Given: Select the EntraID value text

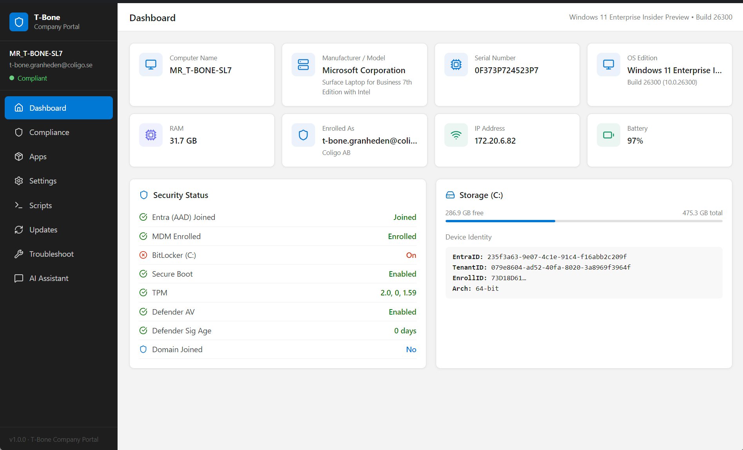Looking at the screenshot, I should [557, 257].
